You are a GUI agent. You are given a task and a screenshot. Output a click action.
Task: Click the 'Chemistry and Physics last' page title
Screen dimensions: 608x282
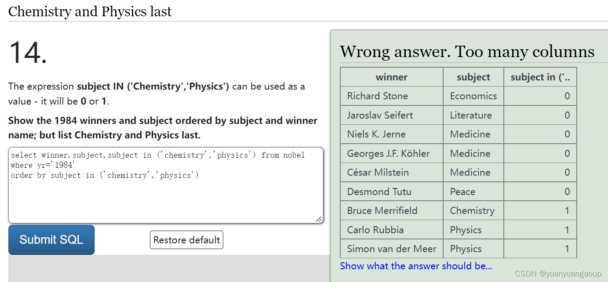coord(90,11)
